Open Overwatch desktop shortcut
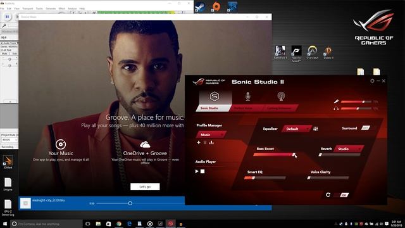The width and height of the screenshot is (405, 228). coord(312,52)
